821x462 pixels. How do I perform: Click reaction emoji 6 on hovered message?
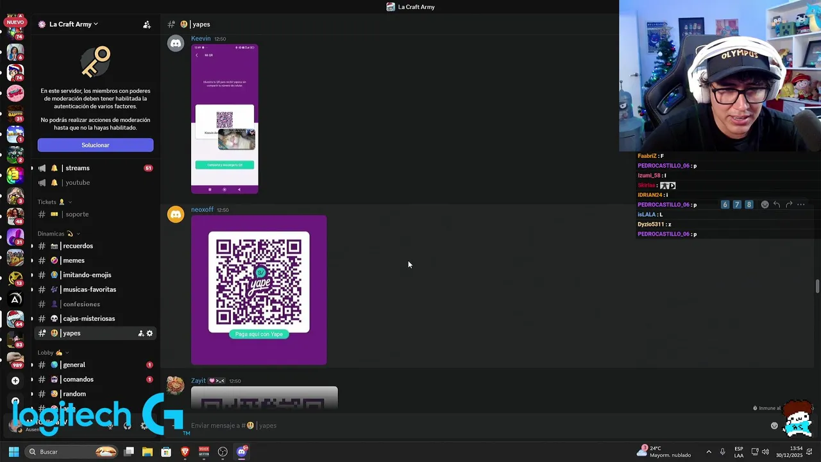pos(725,205)
